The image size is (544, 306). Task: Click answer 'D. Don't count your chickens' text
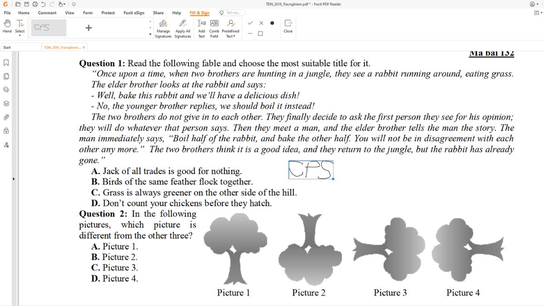coord(181,203)
